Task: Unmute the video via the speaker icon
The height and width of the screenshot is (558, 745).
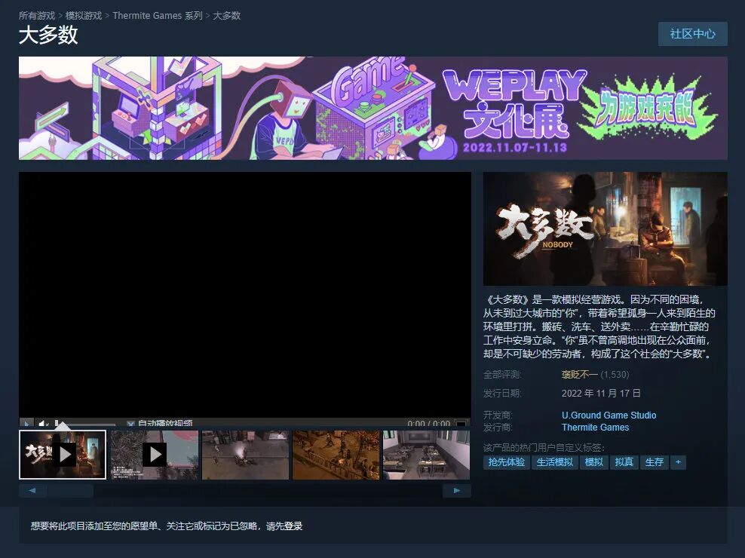Action: pos(43,423)
